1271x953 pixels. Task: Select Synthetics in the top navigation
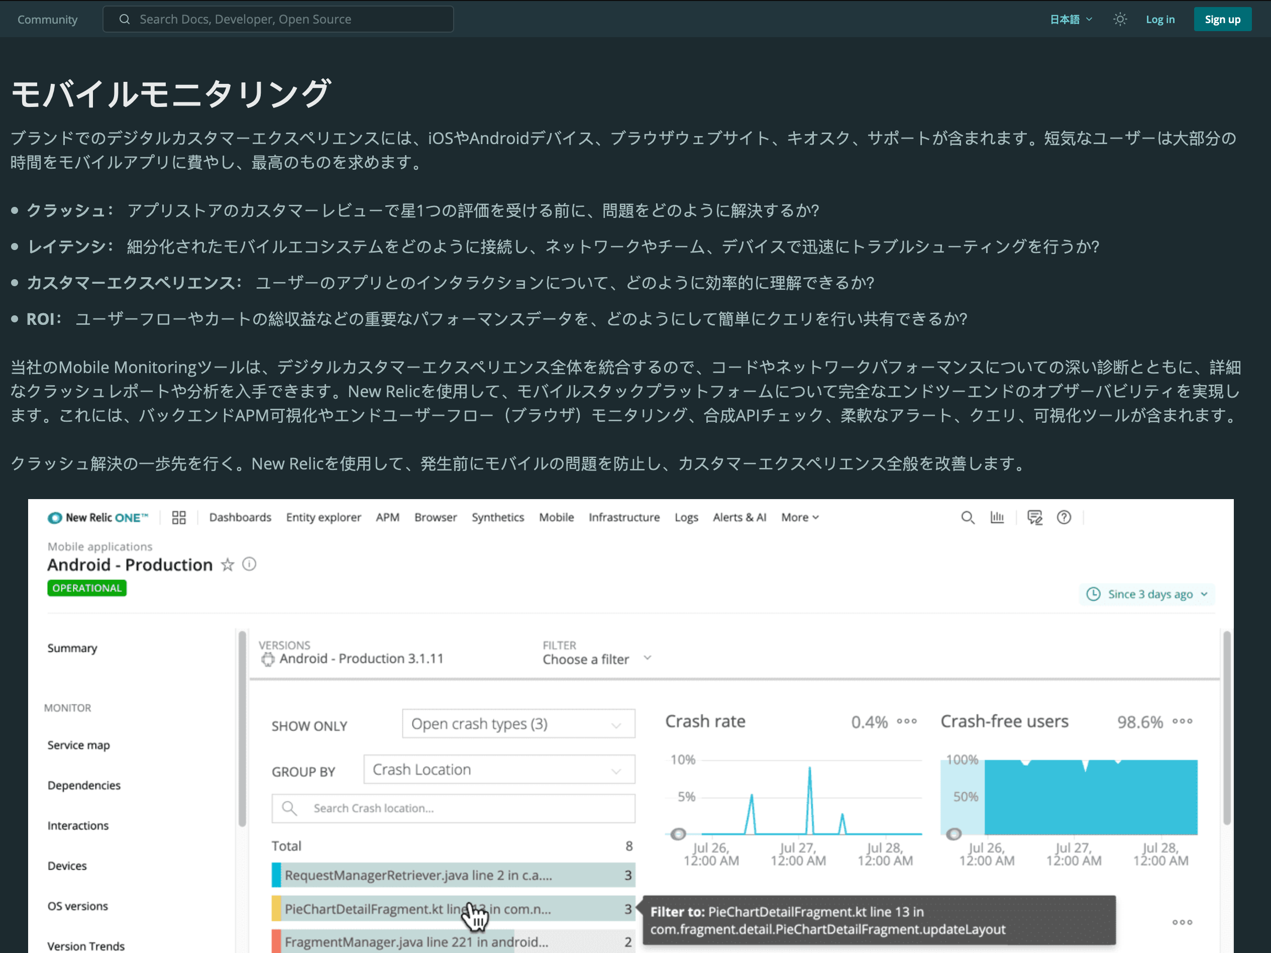tap(497, 517)
